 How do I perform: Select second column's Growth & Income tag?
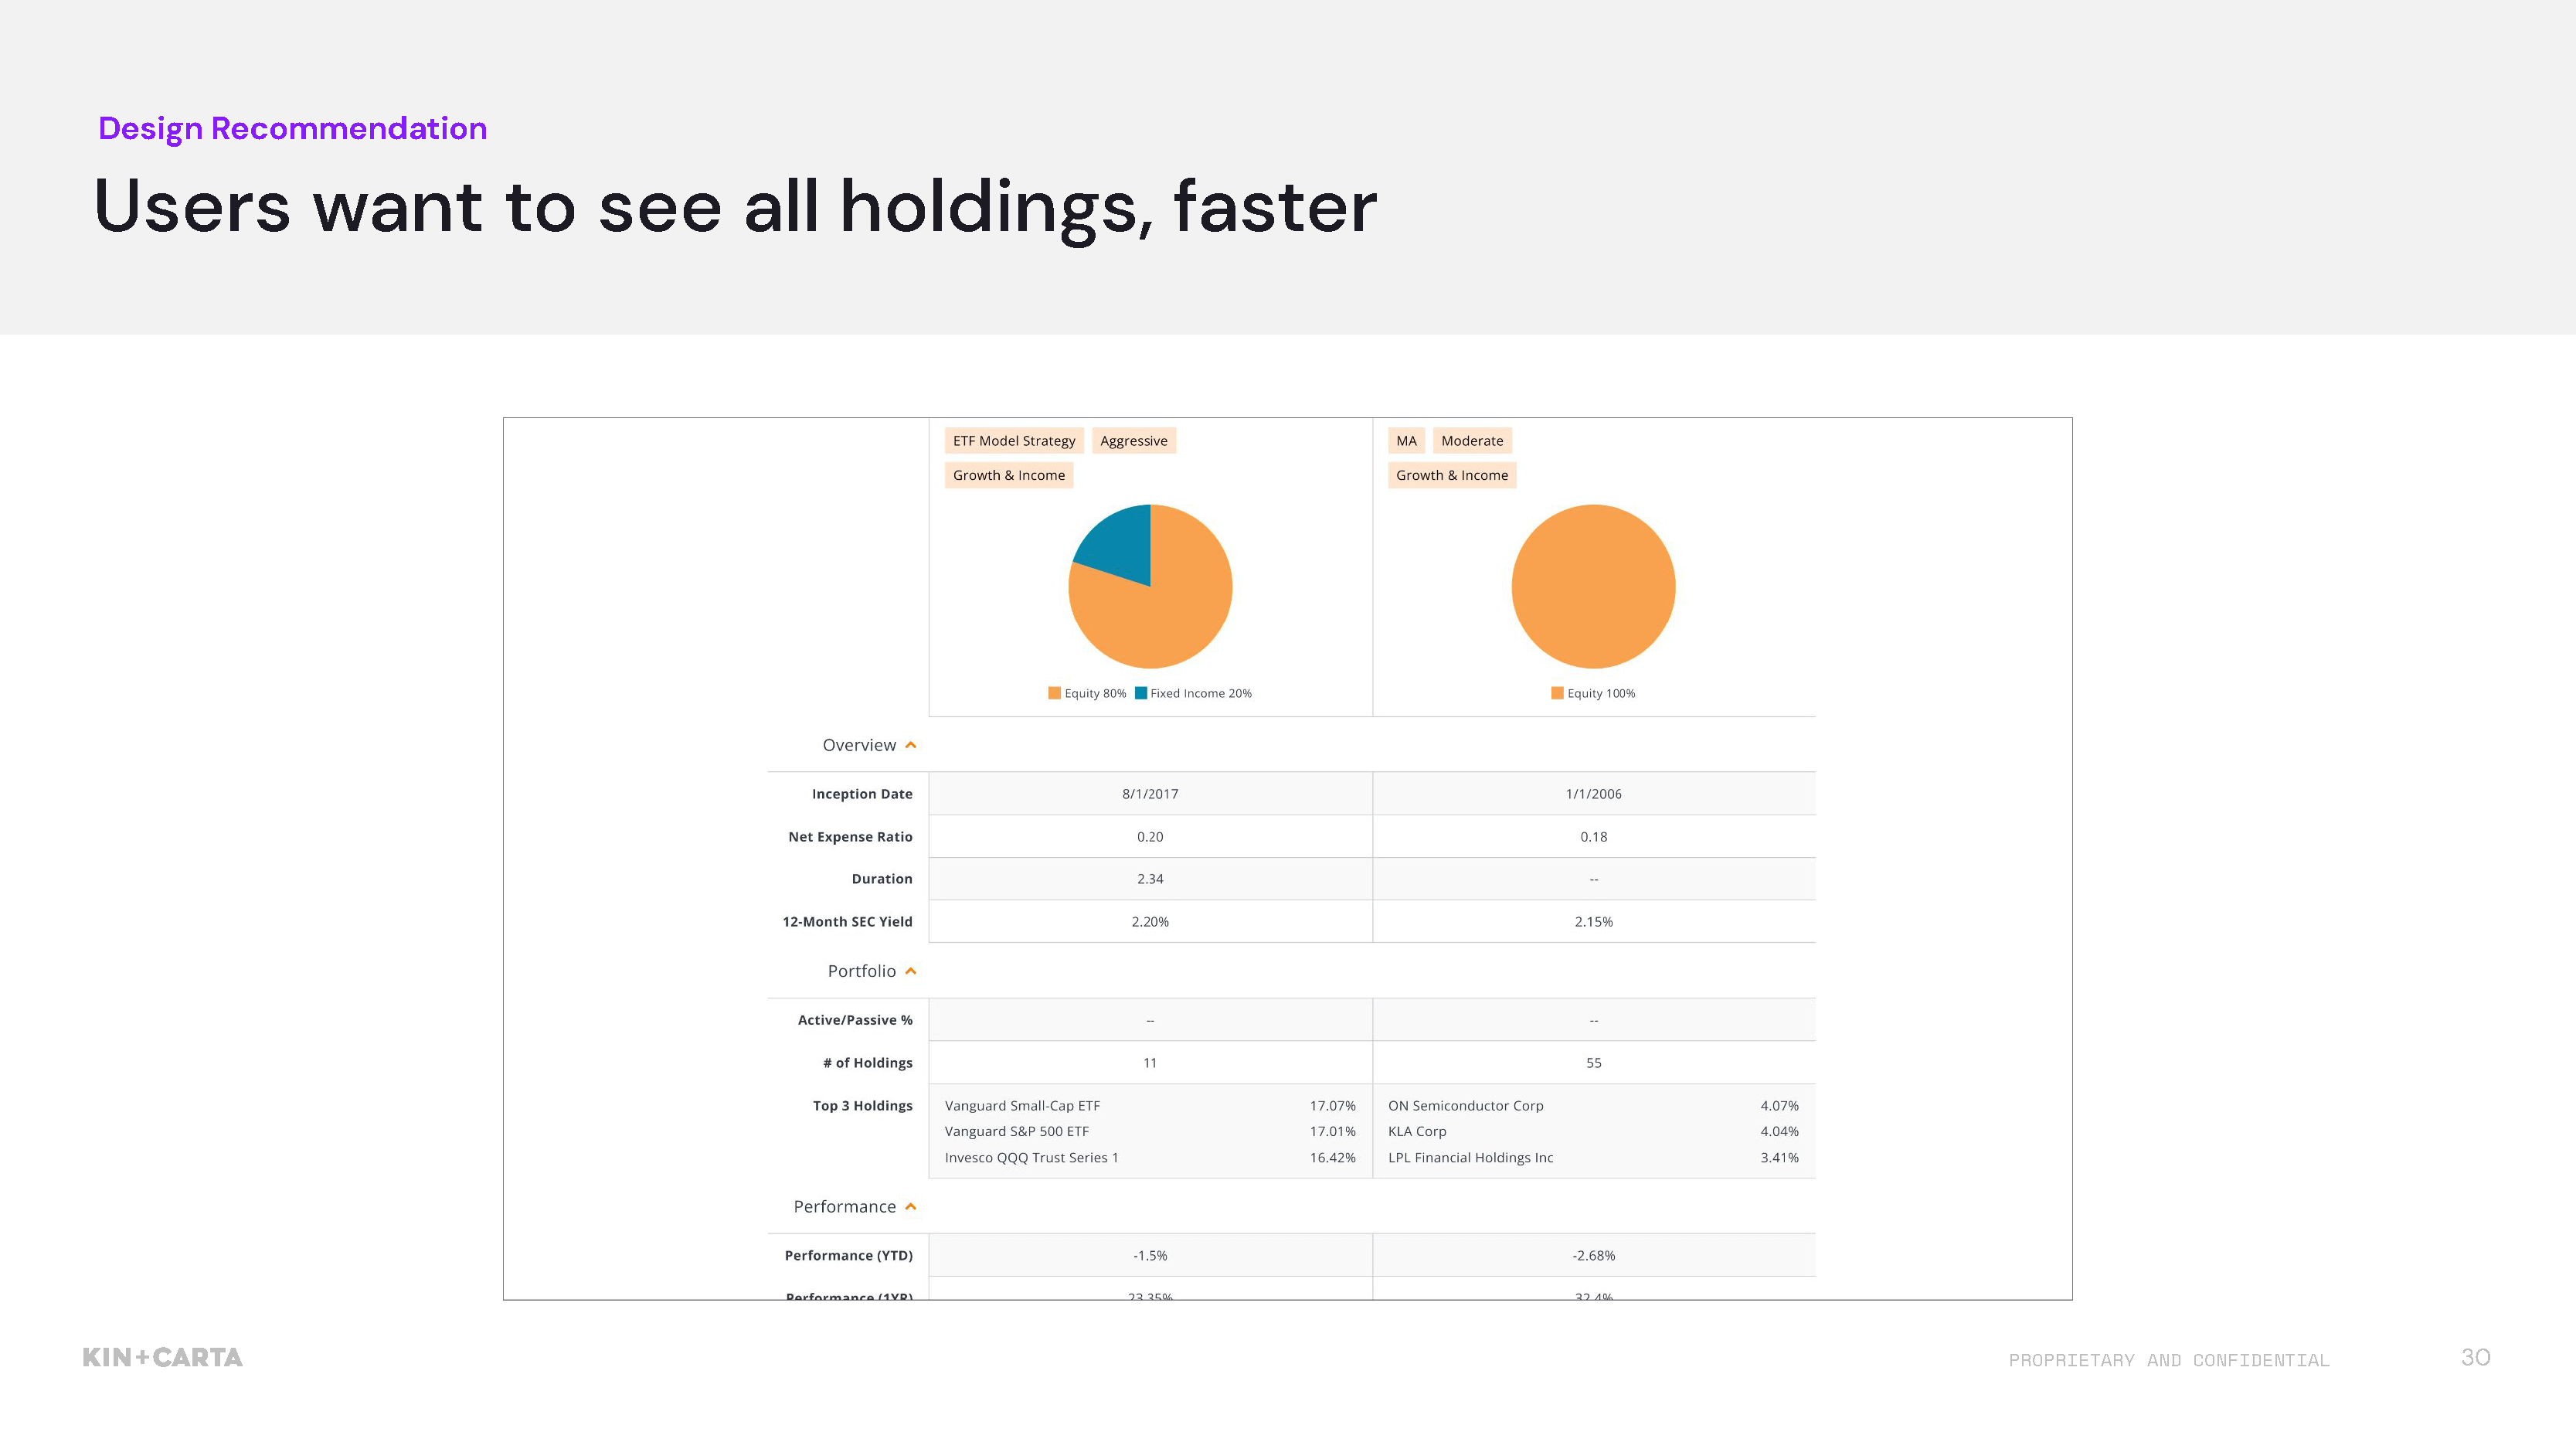tap(1451, 475)
